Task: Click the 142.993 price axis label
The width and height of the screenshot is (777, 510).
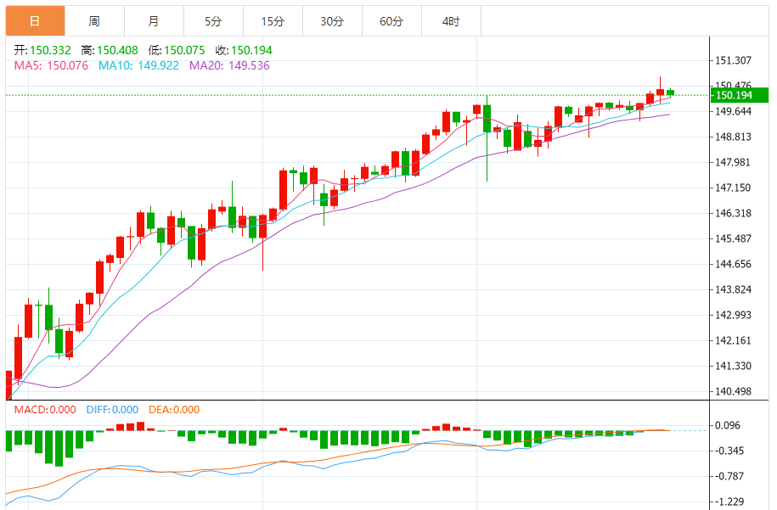Action: point(733,316)
